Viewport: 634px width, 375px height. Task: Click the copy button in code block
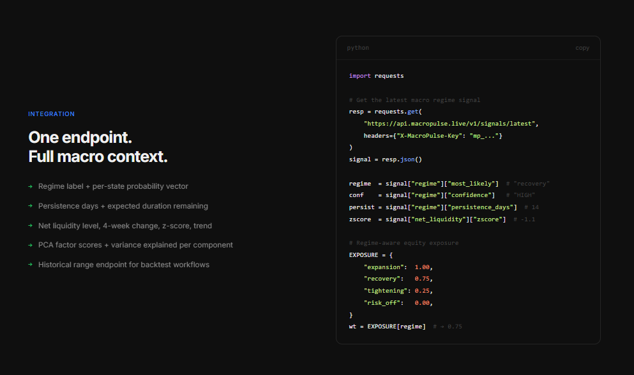(582, 48)
